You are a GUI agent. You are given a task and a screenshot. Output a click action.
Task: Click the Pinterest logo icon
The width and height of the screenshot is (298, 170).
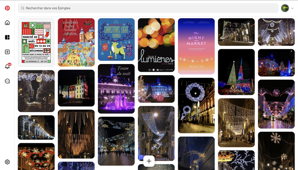pos(7,8)
